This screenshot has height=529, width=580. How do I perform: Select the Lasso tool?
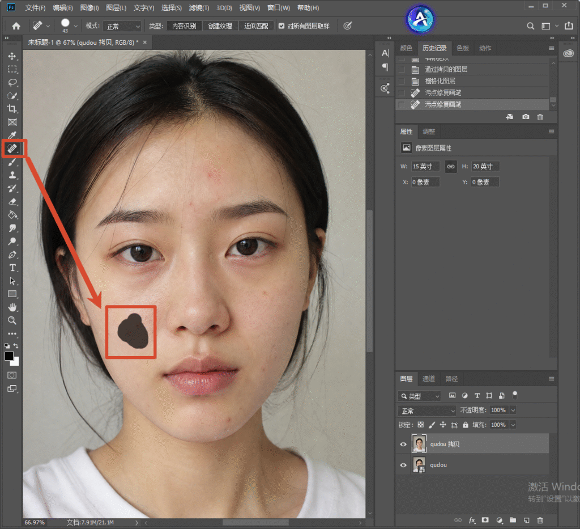coord(12,82)
